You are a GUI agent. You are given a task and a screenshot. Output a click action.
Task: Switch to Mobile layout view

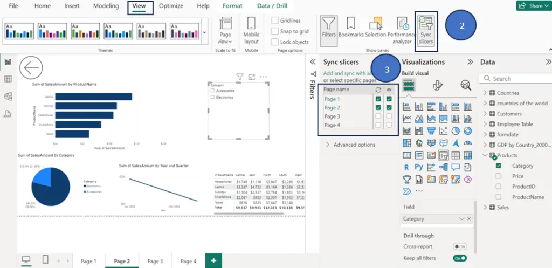click(x=251, y=31)
